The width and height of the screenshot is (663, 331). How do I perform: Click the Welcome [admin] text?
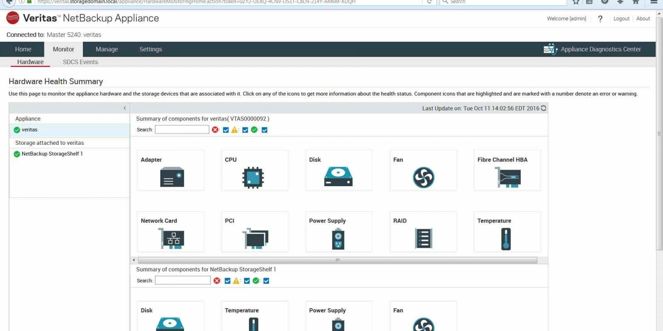click(566, 19)
